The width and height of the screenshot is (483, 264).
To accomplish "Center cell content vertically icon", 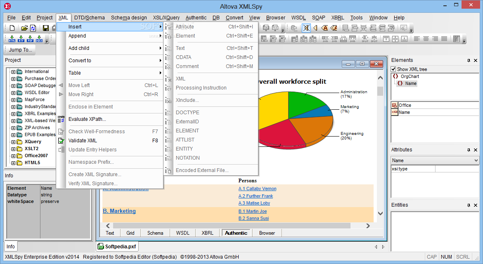I will tap(395, 39).
